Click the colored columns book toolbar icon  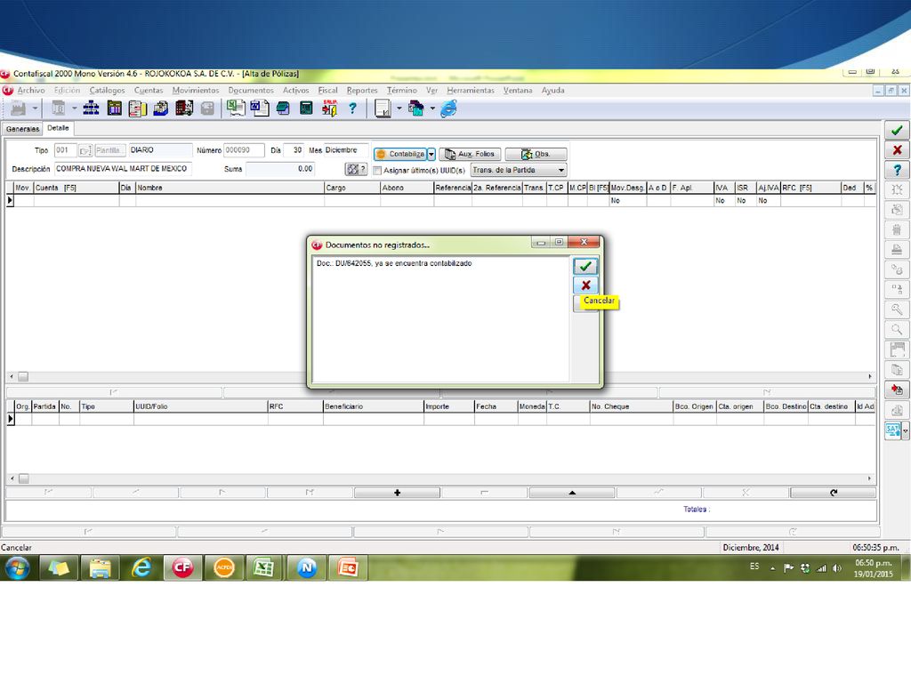(115, 108)
